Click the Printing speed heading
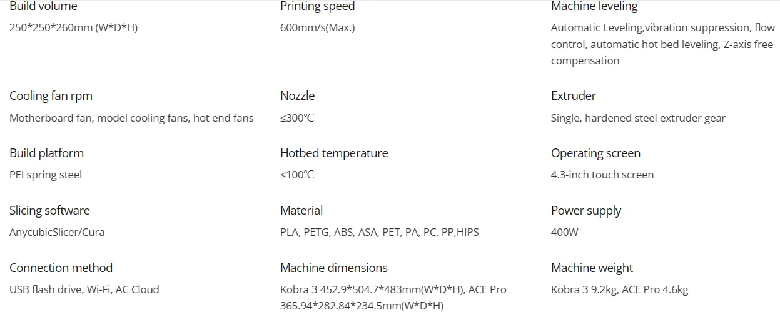This screenshot has height=325, width=780. [x=317, y=7]
